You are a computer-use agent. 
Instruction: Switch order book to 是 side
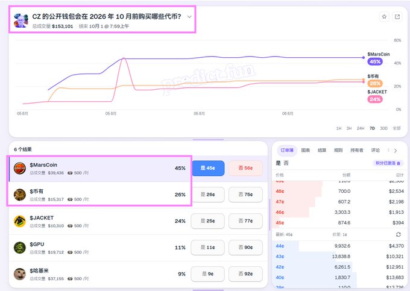(x=278, y=163)
